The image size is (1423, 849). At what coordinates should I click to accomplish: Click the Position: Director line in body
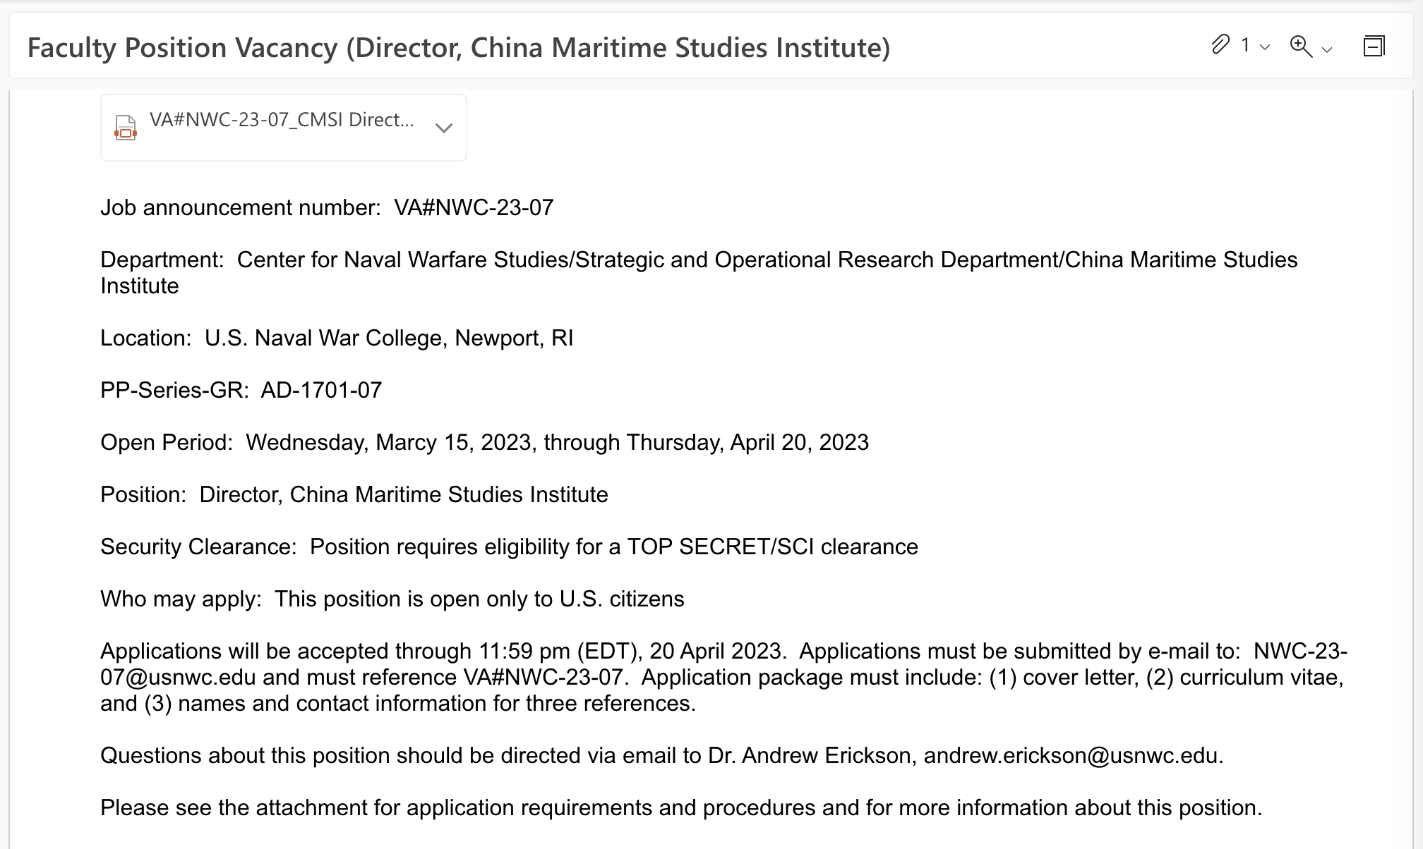(x=354, y=494)
